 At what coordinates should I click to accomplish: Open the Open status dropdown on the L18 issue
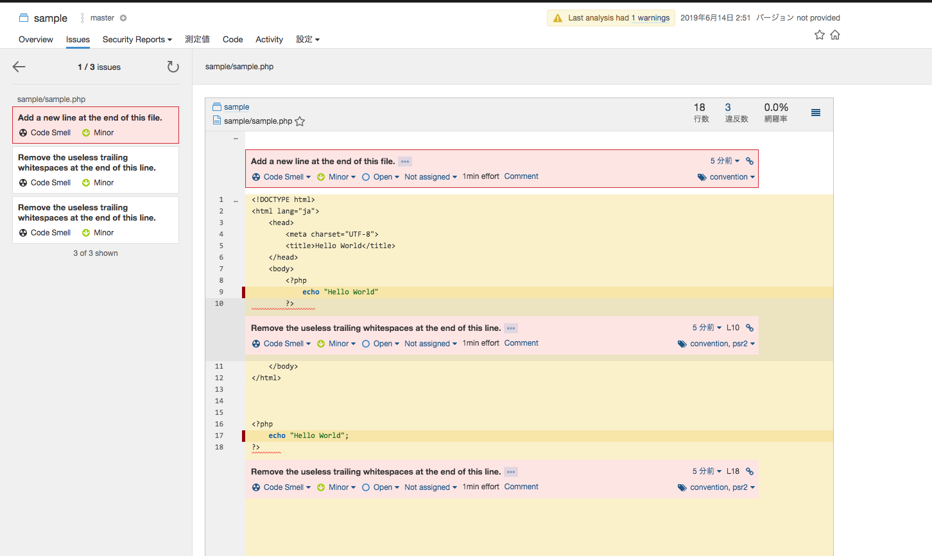click(x=381, y=487)
